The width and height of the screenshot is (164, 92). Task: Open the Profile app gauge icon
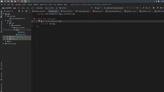(143, 8)
